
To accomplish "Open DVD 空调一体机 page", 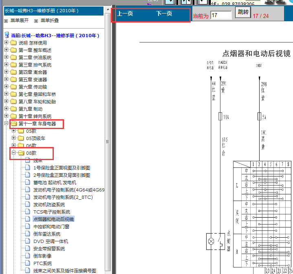I will [x=51, y=241].
